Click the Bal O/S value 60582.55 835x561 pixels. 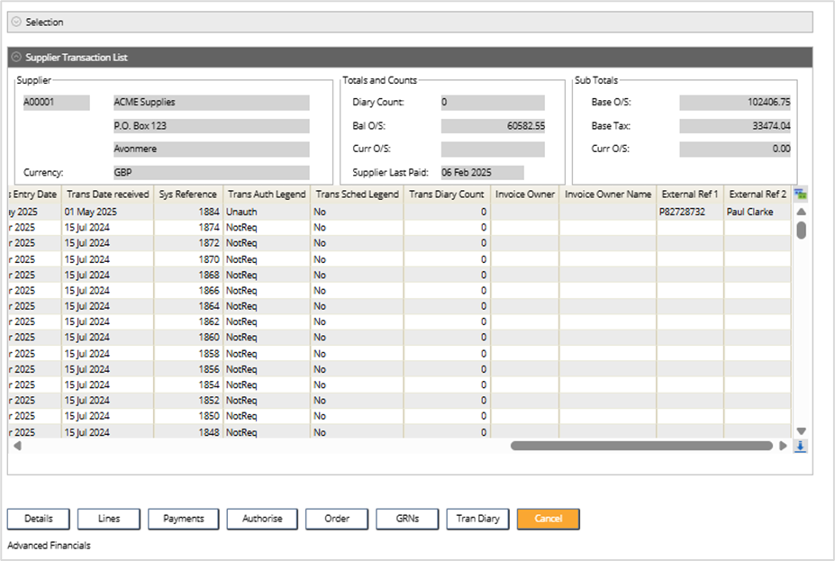pyautogui.click(x=493, y=126)
